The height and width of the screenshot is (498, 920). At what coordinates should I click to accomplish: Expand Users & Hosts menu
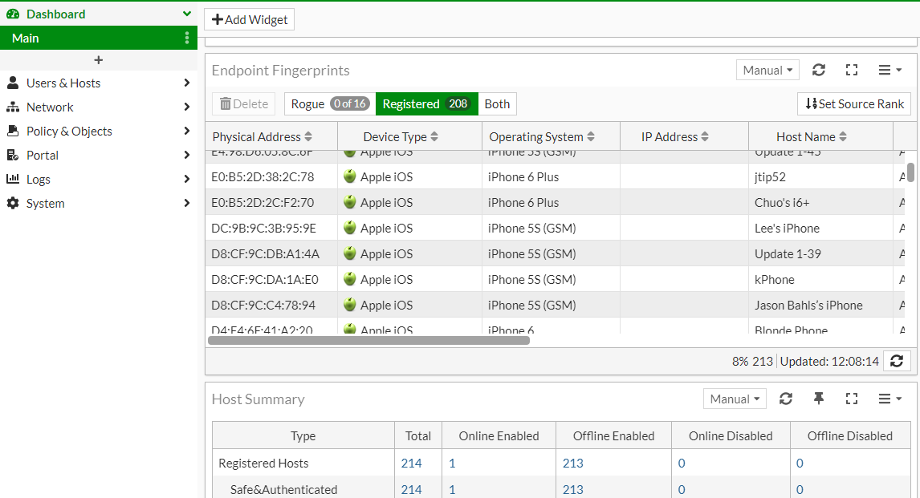tap(98, 83)
